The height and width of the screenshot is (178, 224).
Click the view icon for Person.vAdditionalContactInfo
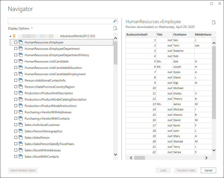(x=21, y=80)
